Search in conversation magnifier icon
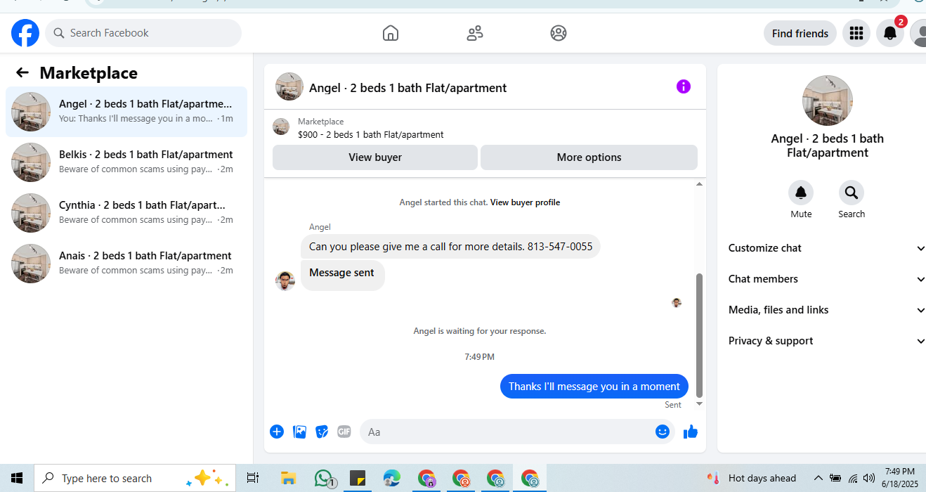 [x=852, y=193]
